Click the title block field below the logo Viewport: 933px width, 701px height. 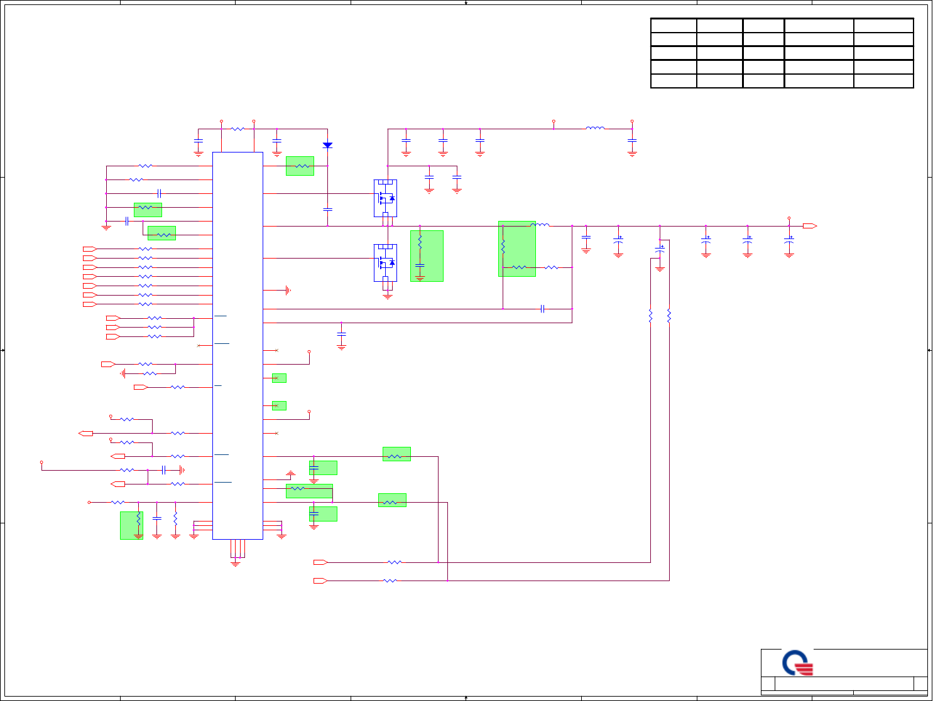[844, 683]
